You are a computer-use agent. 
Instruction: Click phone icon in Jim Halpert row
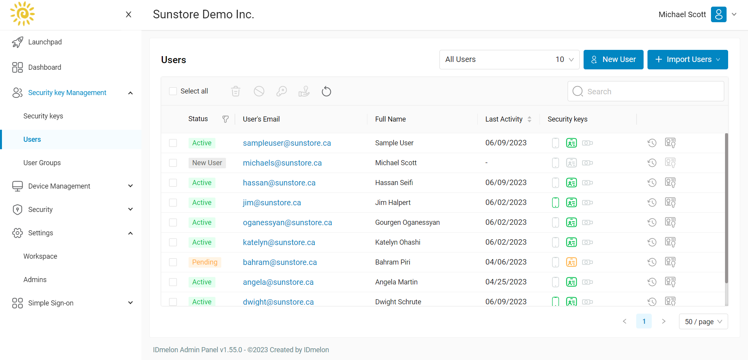coord(556,203)
